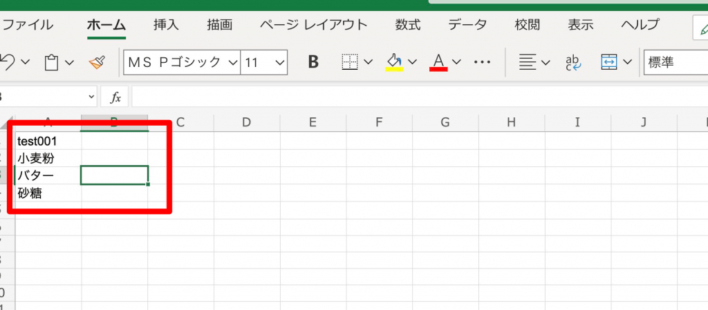
Task: Apply yellow fill color to cell
Action: click(394, 62)
